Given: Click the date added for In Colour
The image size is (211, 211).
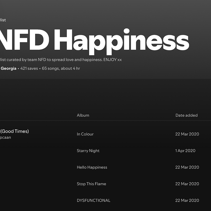Looking at the screenshot, I should pyautogui.click(x=187, y=134).
